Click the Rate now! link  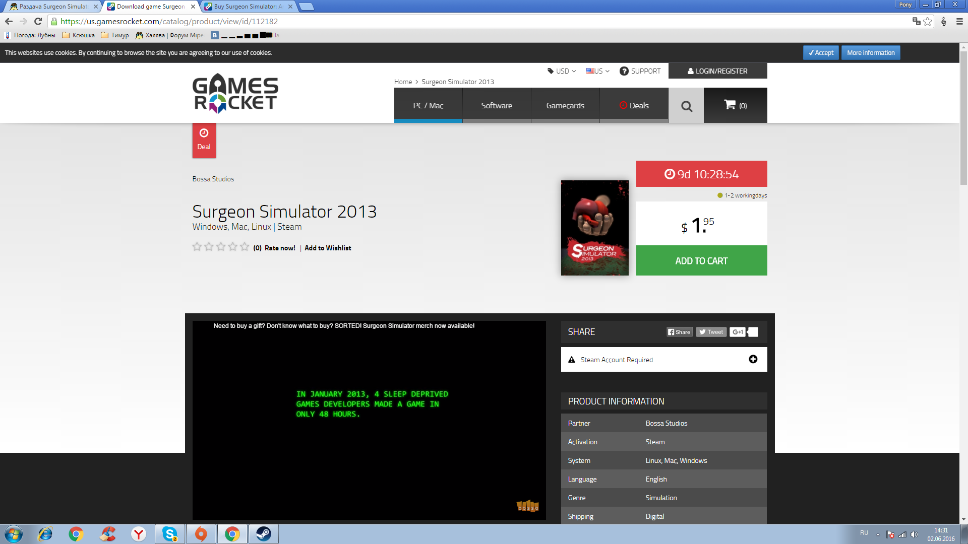tap(280, 248)
